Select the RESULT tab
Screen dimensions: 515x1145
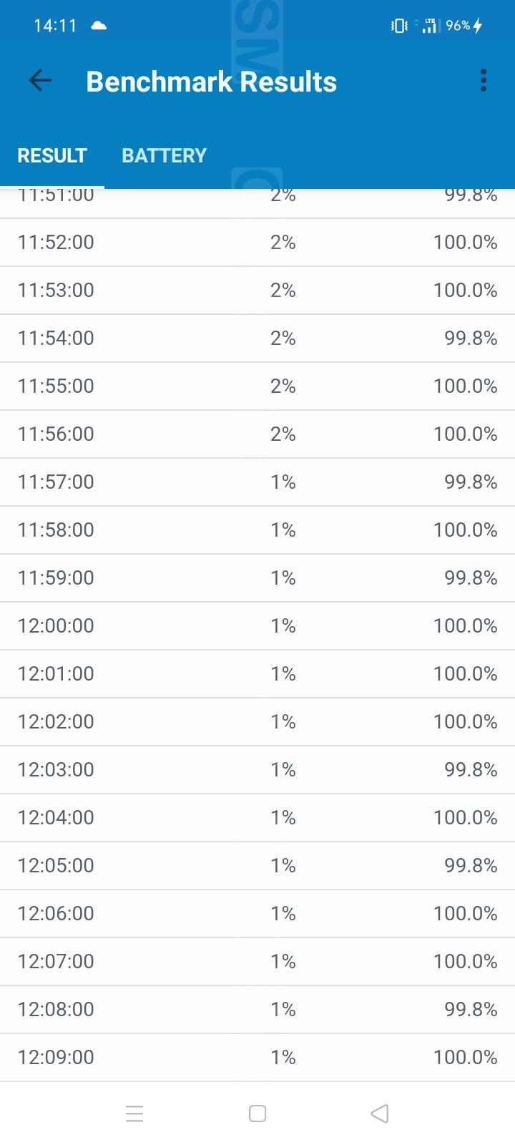tap(52, 155)
